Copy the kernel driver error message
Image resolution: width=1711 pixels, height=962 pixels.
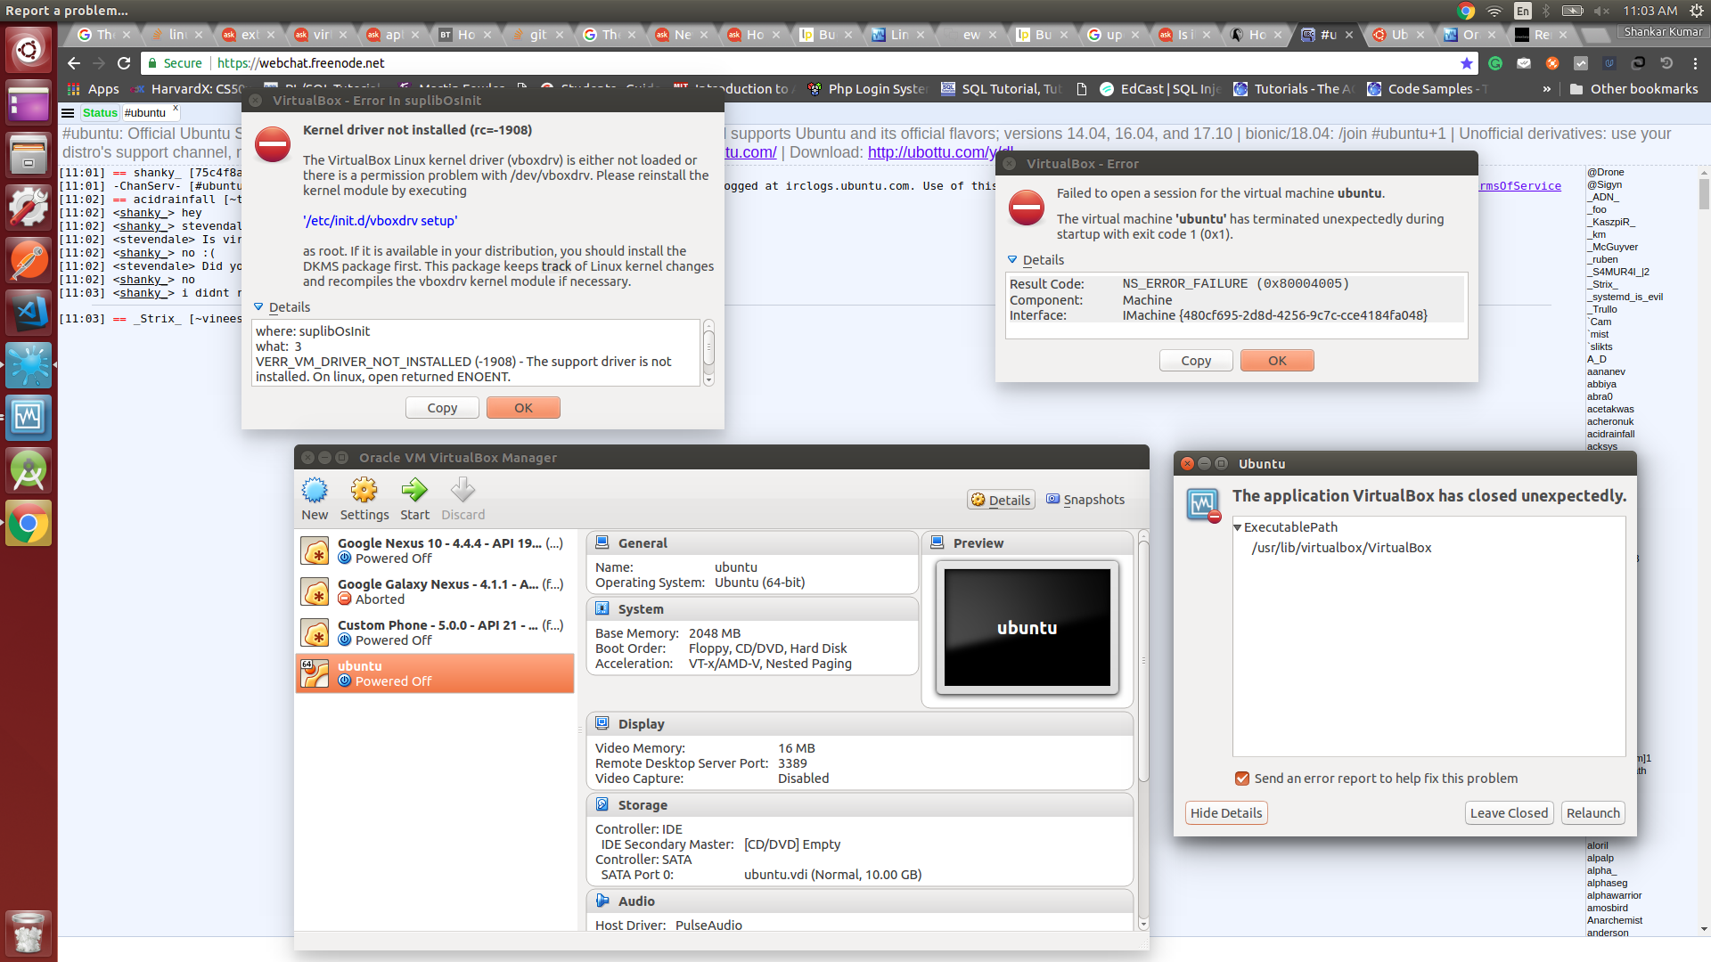coord(442,407)
